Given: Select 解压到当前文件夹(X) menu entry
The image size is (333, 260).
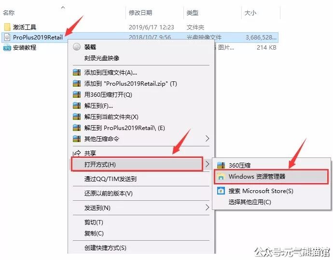Looking at the screenshot, I should point(111,117).
